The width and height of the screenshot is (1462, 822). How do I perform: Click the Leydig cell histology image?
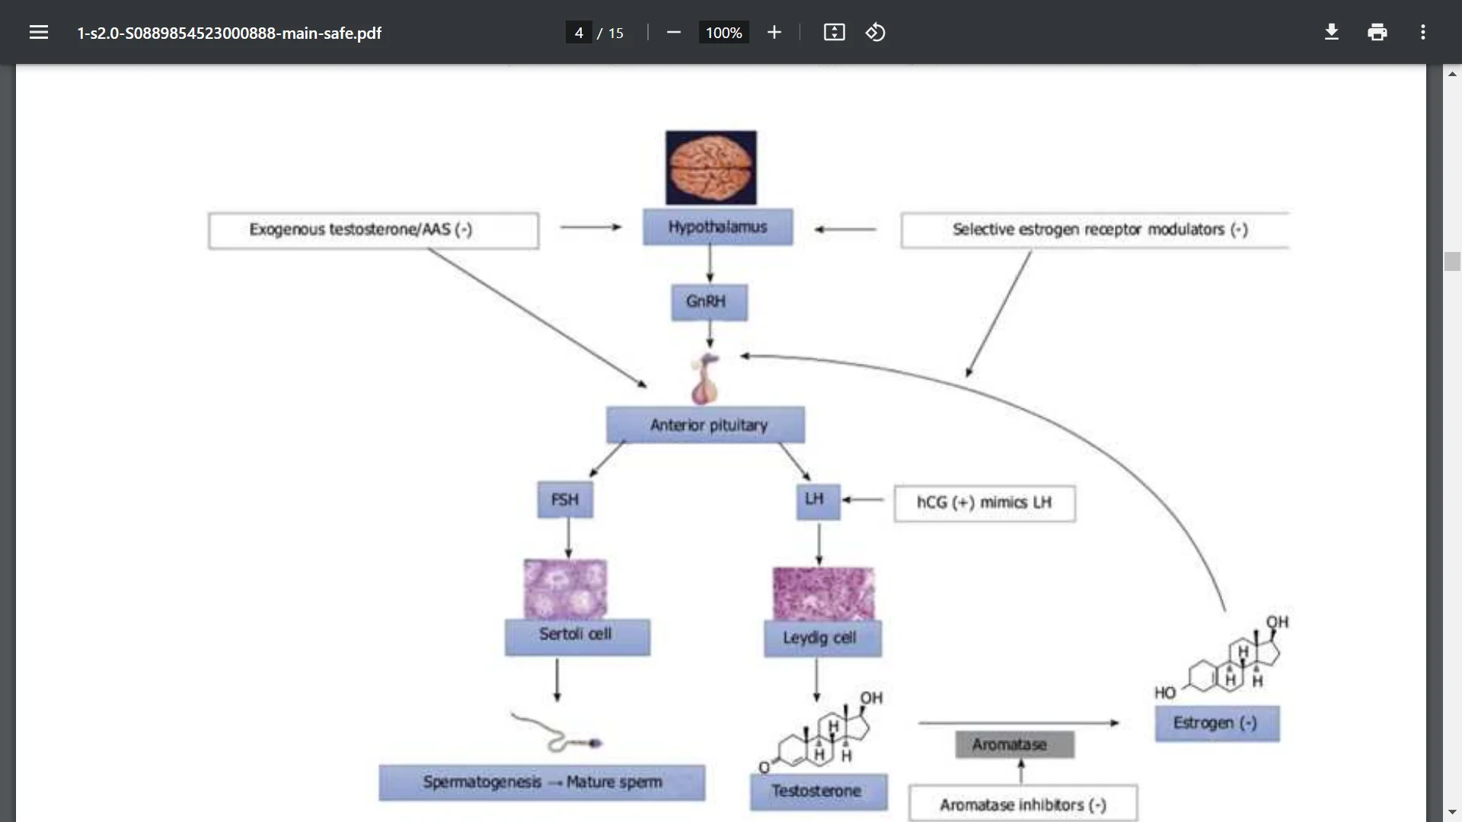[x=823, y=593]
